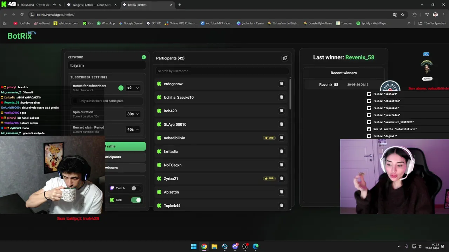The image size is (449, 252).
Task: Remove Topkek44 with trash icon
Action: click(x=281, y=205)
